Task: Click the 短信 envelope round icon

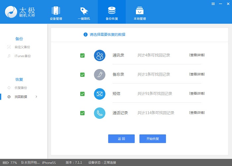Action: click(x=99, y=94)
